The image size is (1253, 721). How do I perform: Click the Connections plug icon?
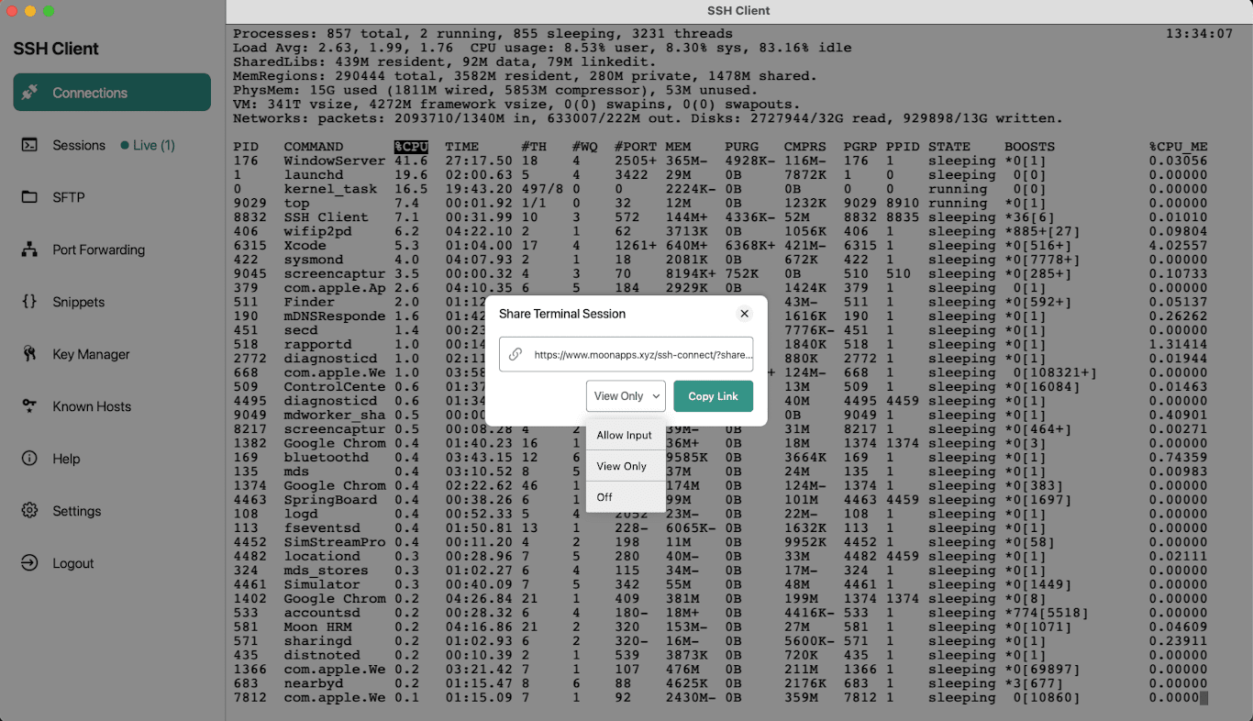[x=30, y=93]
